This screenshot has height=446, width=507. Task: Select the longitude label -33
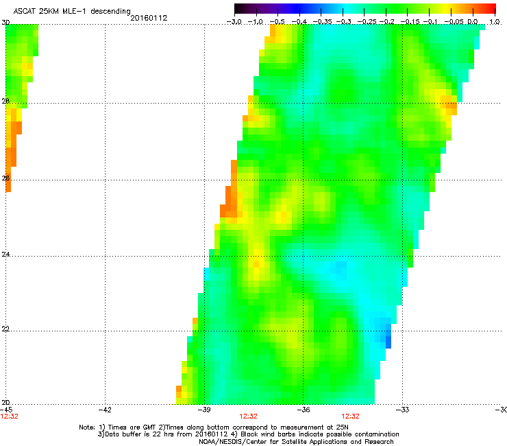(x=403, y=410)
